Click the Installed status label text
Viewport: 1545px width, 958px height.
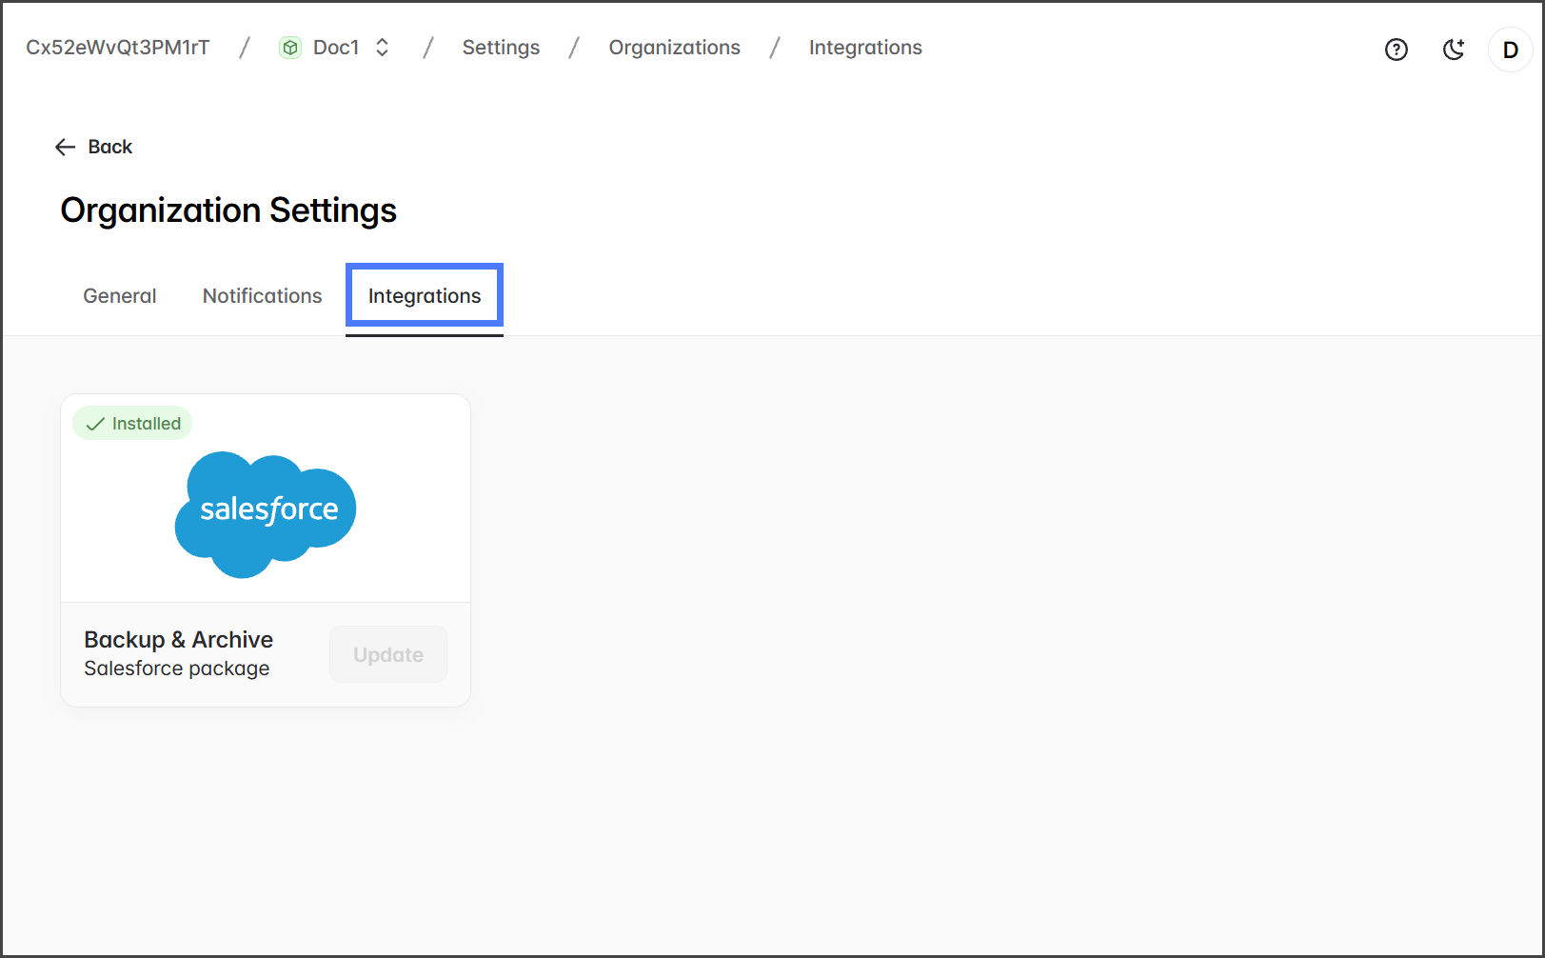(x=147, y=424)
